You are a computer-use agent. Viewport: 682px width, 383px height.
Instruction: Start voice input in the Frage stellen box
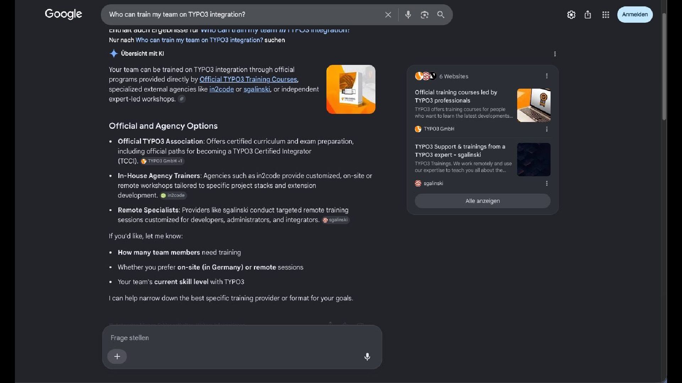(x=367, y=356)
